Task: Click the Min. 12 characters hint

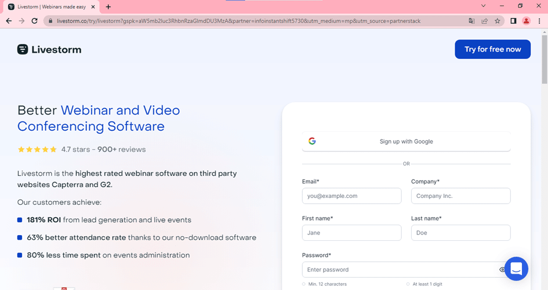Action: pyautogui.click(x=328, y=284)
